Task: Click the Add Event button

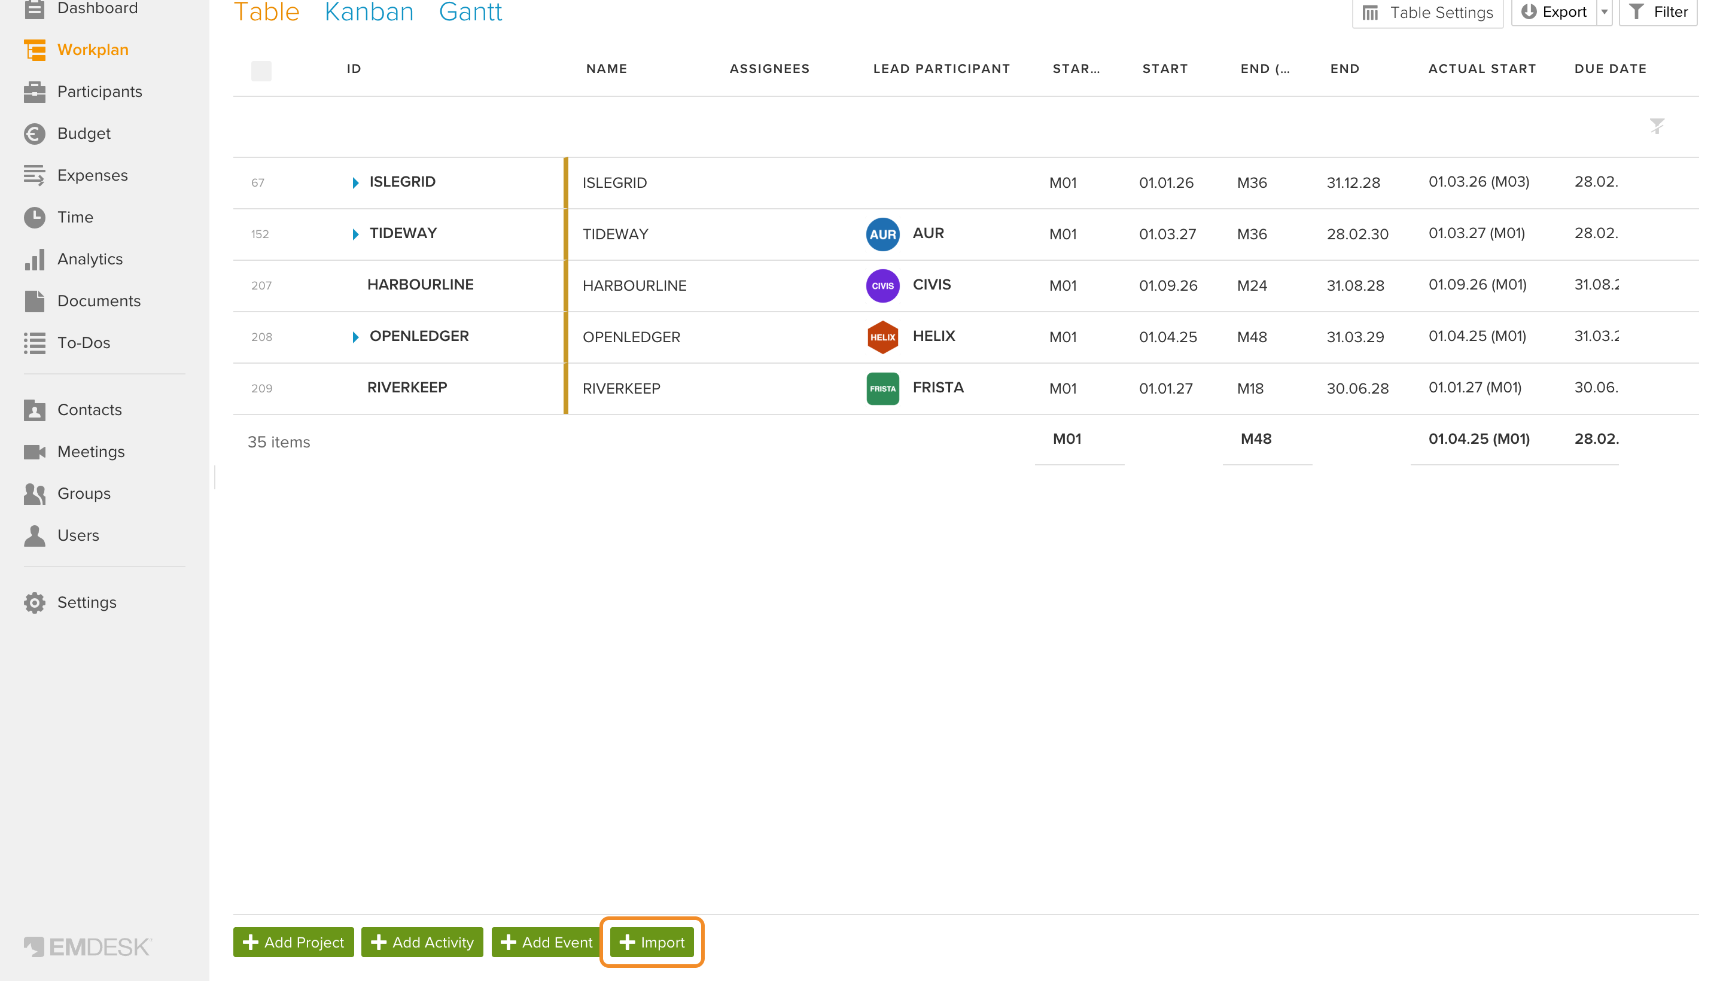Action: (x=546, y=942)
